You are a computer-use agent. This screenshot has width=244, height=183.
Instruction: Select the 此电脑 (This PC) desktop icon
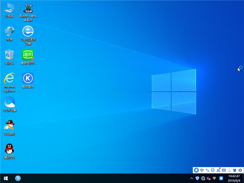pos(9,10)
